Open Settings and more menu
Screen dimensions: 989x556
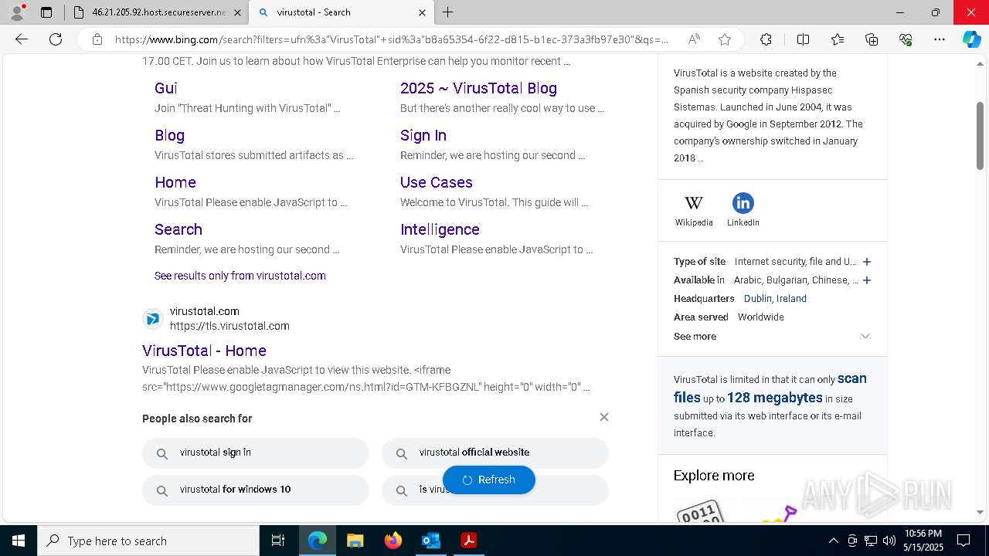940,39
